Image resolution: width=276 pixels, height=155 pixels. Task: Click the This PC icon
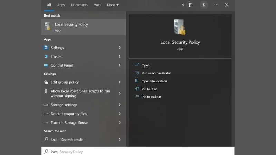tap(46, 56)
